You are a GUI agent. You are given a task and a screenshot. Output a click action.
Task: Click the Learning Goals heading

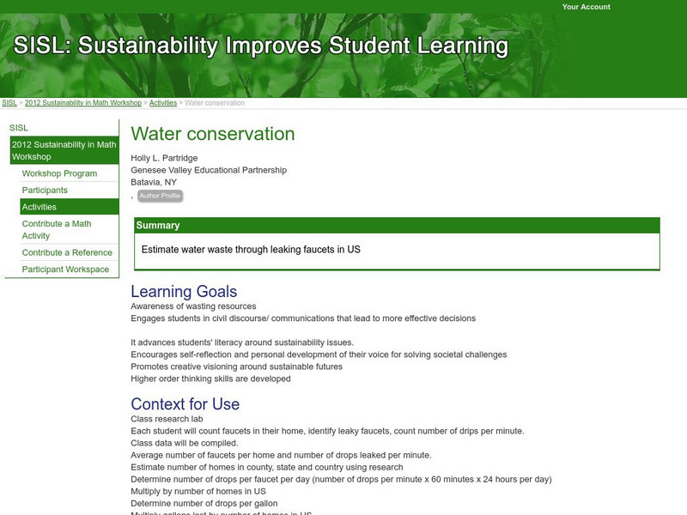coord(184,292)
